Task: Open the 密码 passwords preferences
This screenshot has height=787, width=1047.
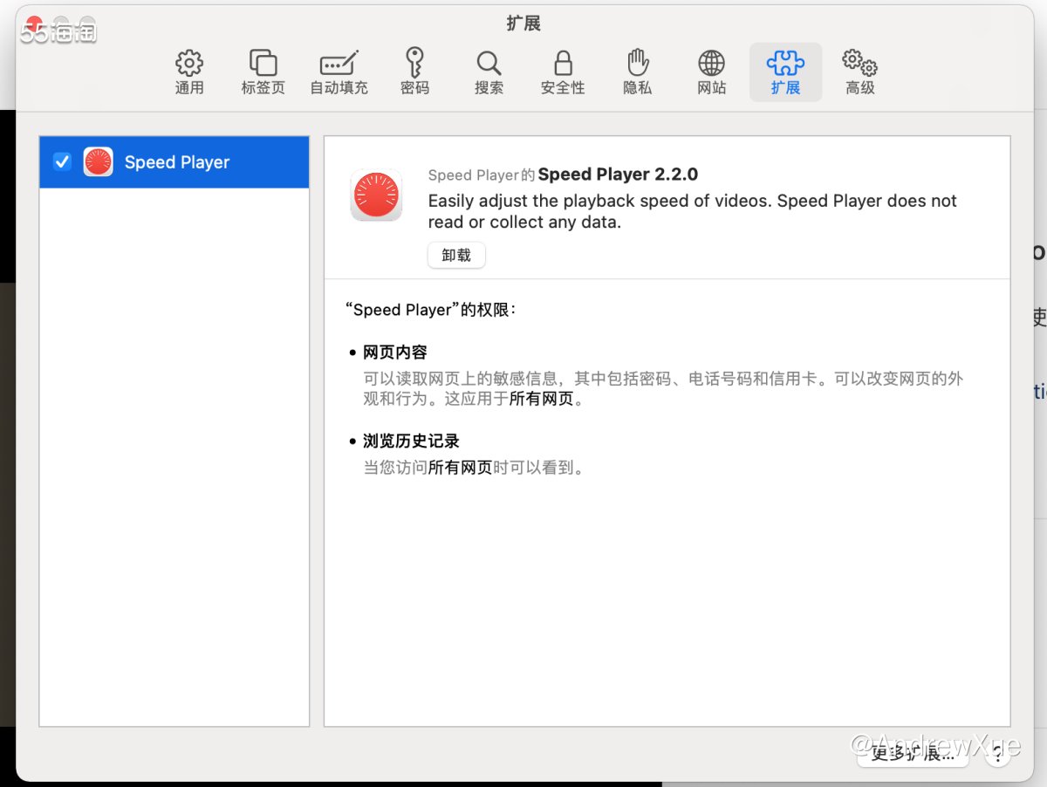Action: (414, 72)
